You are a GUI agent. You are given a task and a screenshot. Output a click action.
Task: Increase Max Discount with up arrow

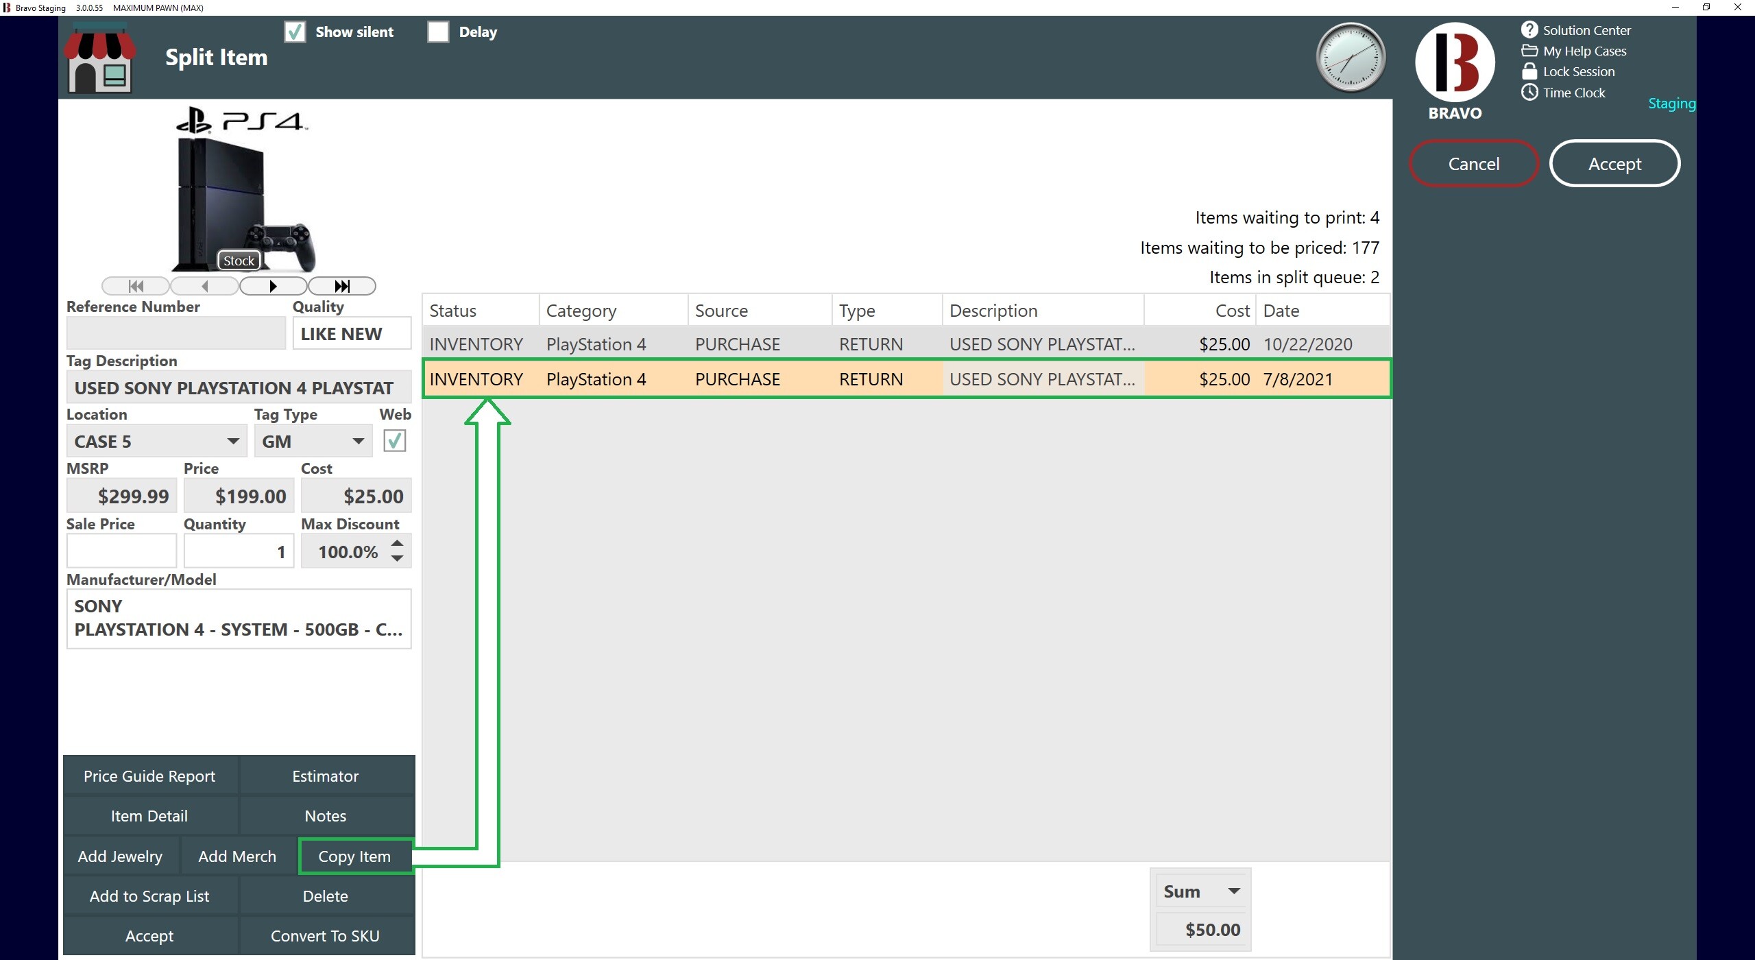click(x=397, y=543)
